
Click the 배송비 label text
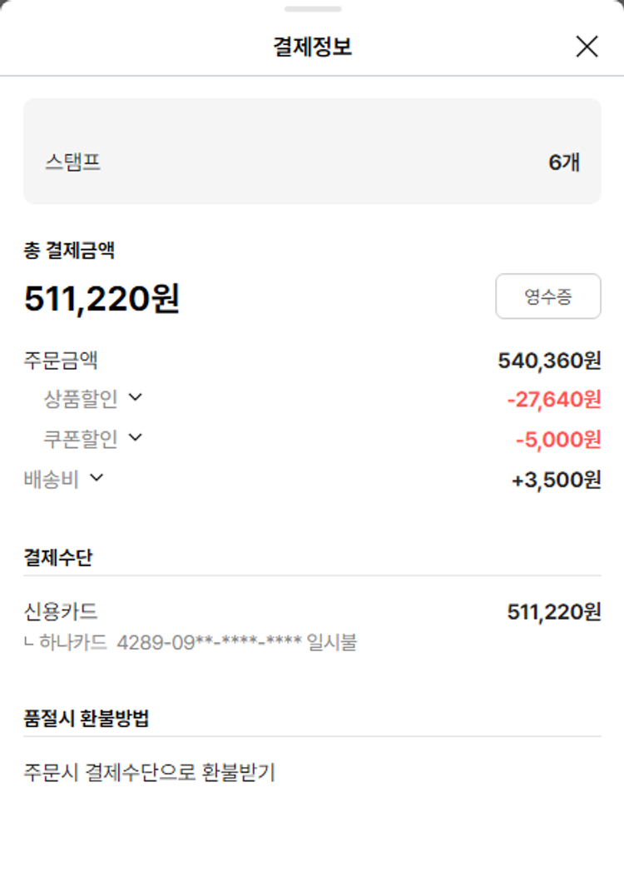point(51,479)
